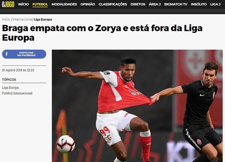Viewport: 225px width, 162px height.
Task: Click the Facebook f icon
Action: tap(6, 54)
